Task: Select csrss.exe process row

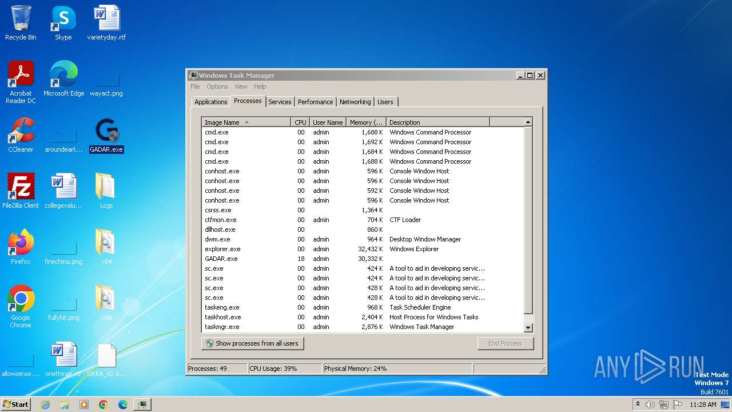Action: tap(363, 210)
